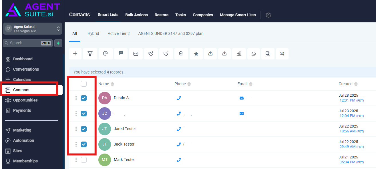
Task: Open Opportunities in sidebar
Action: (25, 100)
